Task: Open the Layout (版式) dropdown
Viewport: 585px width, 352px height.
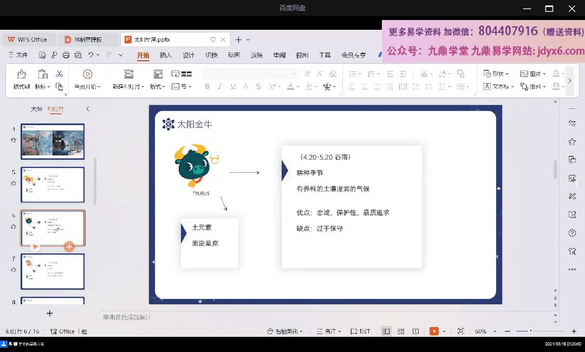Action: coord(158,87)
